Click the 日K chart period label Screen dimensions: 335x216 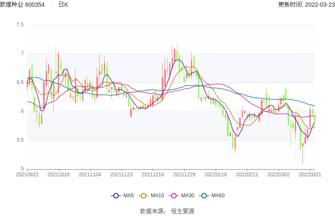coord(63,5)
